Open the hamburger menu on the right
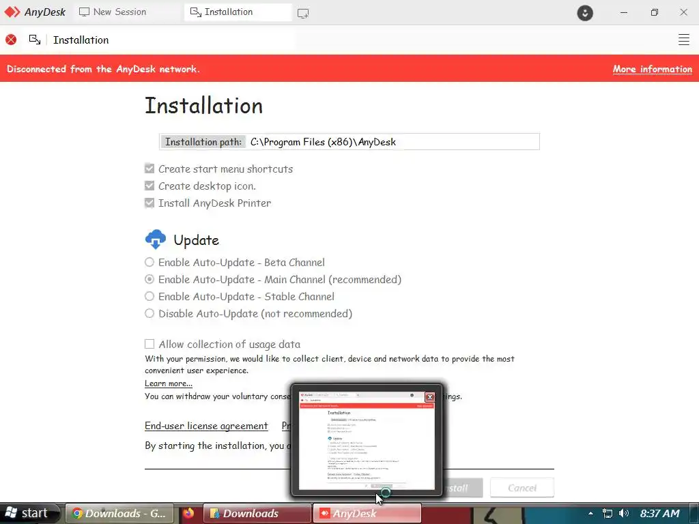The height and width of the screenshot is (524, 699). coord(684,40)
